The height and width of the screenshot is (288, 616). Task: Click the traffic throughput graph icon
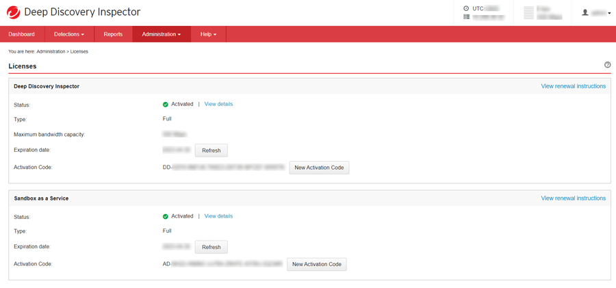(528, 12)
